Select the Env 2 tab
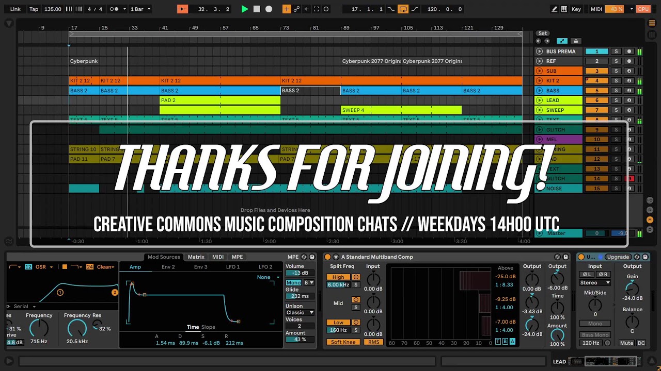This screenshot has width=661, height=371. click(x=168, y=267)
